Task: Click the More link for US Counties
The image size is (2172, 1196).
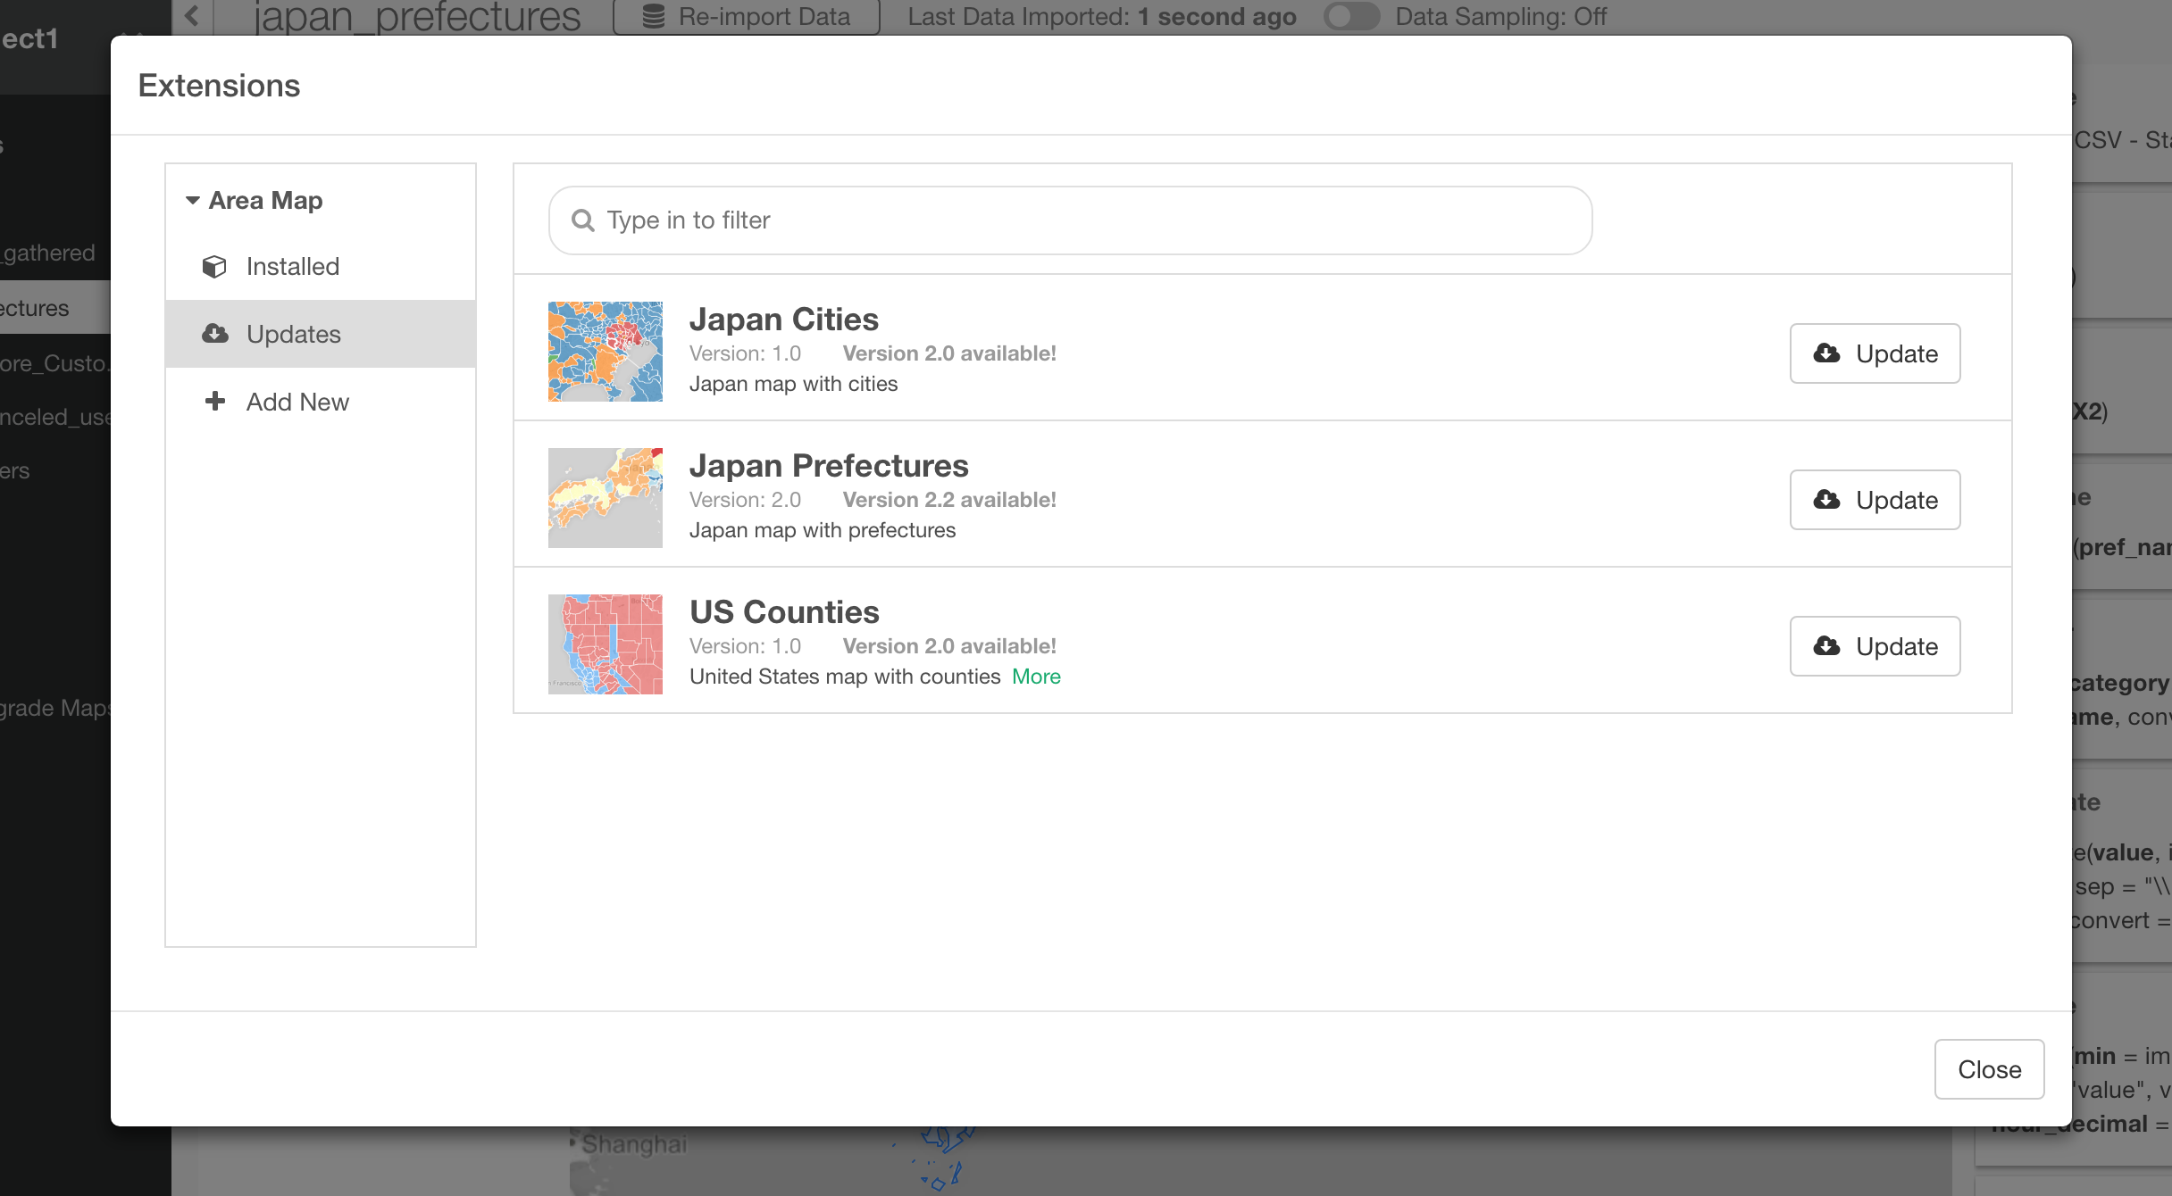Action: coord(1036,677)
